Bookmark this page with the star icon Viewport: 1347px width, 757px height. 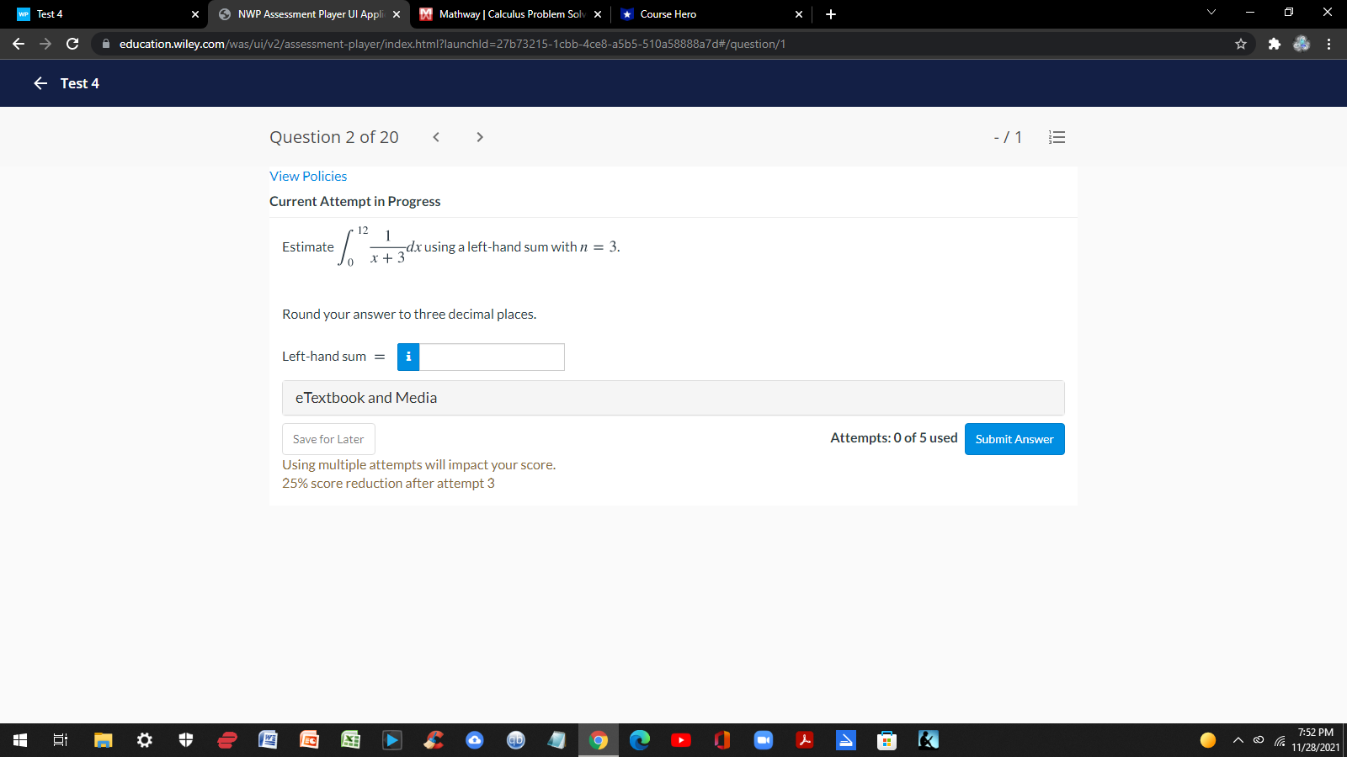pyautogui.click(x=1241, y=44)
